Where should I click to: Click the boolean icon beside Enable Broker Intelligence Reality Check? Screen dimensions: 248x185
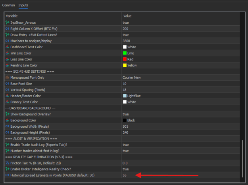7,169
